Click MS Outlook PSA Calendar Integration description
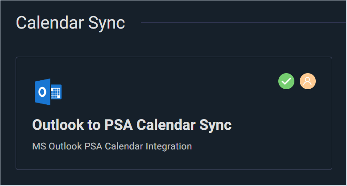This screenshot has width=347, height=186. (x=112, y=146)
